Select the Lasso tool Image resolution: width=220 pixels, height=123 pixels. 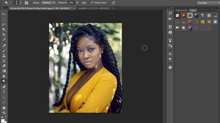coord(4,24)
